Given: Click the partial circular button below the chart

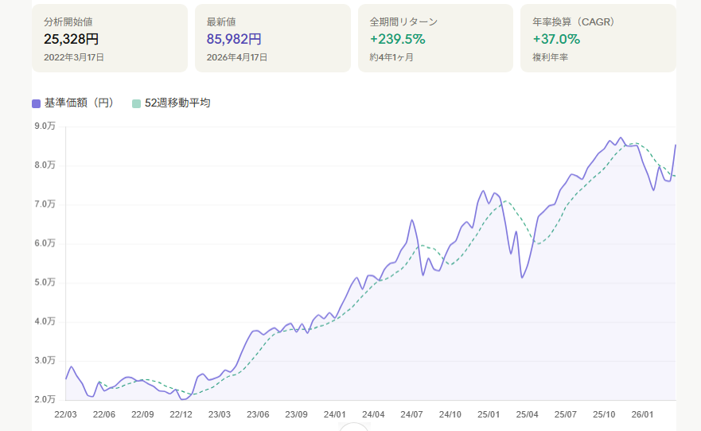Looking at the screenshot, I should coord(354,427).
